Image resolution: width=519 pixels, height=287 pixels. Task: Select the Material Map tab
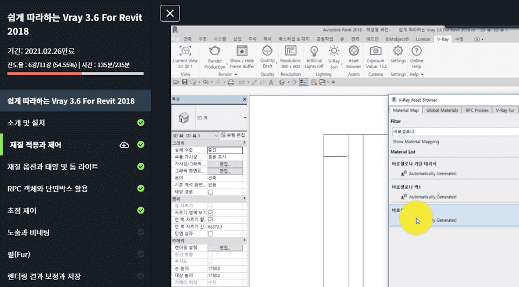point(405,110)
